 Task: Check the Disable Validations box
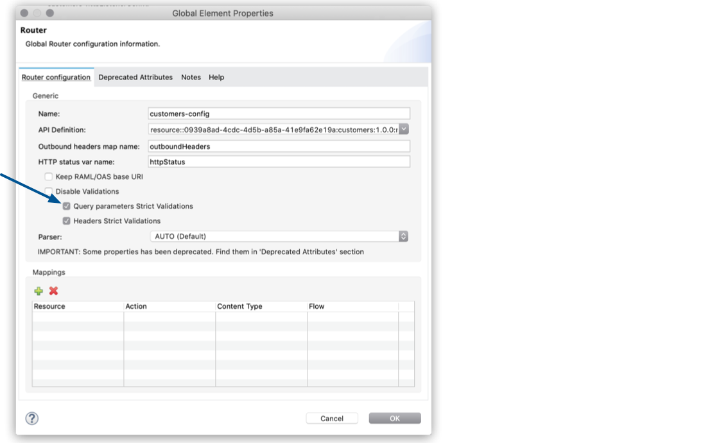(49, 191)
